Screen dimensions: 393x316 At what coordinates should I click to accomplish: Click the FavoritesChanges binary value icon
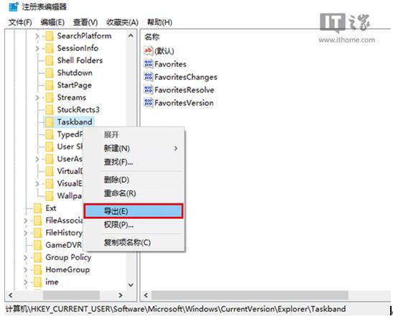(x=148, y=77)
